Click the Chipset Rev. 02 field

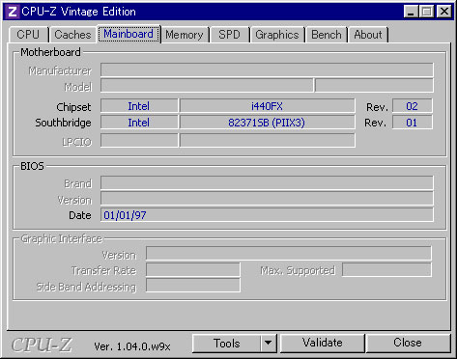click(x=412, y=106)
